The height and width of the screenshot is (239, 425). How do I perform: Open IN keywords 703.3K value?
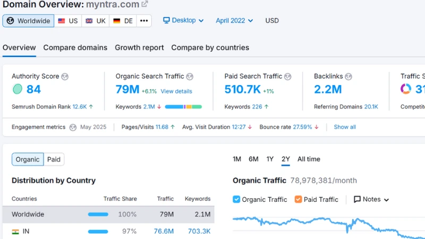[x=199, y=232]
